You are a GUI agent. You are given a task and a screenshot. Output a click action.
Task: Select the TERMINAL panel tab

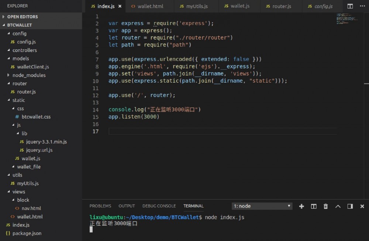[193, 206]
